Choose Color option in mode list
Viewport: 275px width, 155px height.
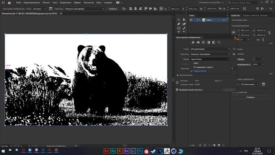point(196,63)
